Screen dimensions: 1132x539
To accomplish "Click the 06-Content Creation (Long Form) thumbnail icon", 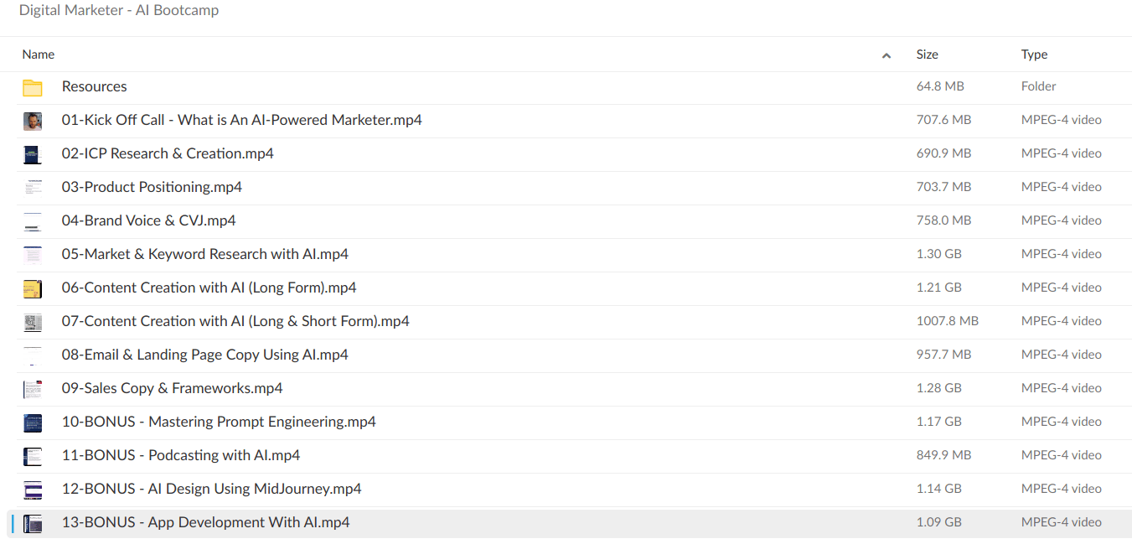I will 33,288.
